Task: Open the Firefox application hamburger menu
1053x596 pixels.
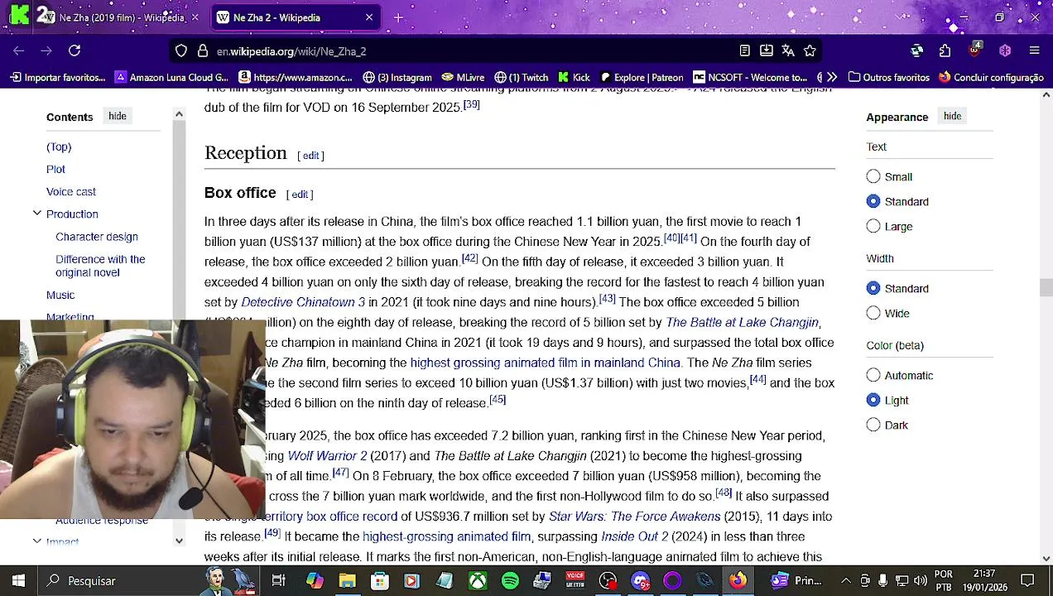Action: pos(1034,50)
